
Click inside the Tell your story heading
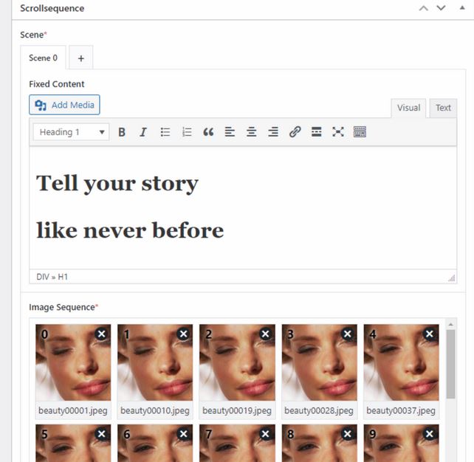tap(117, 184)
